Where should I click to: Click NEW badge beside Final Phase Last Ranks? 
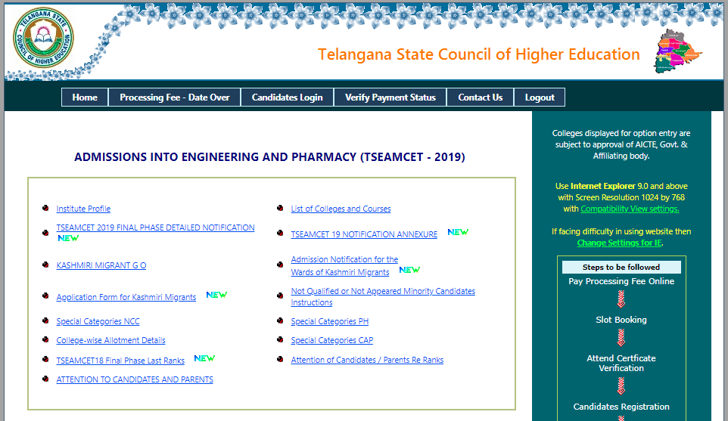[204, 358]
